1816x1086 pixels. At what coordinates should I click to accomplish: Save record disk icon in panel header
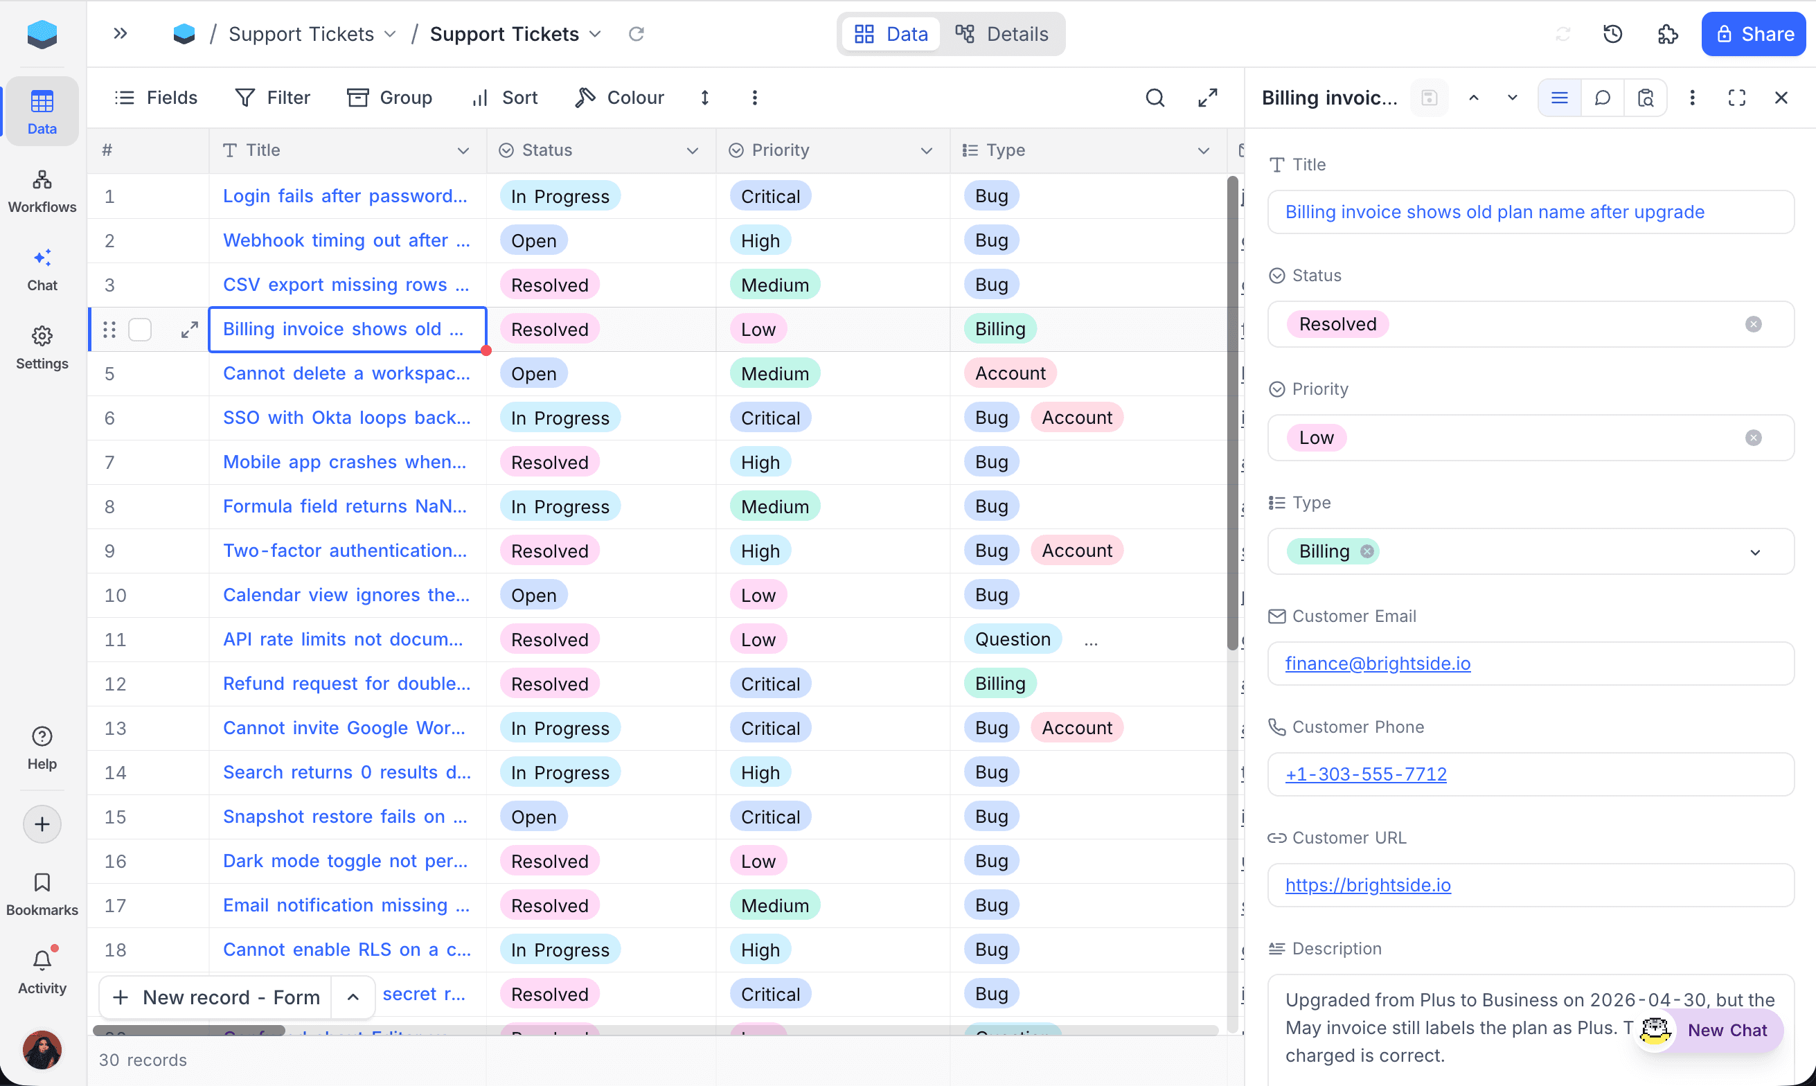1429,98
